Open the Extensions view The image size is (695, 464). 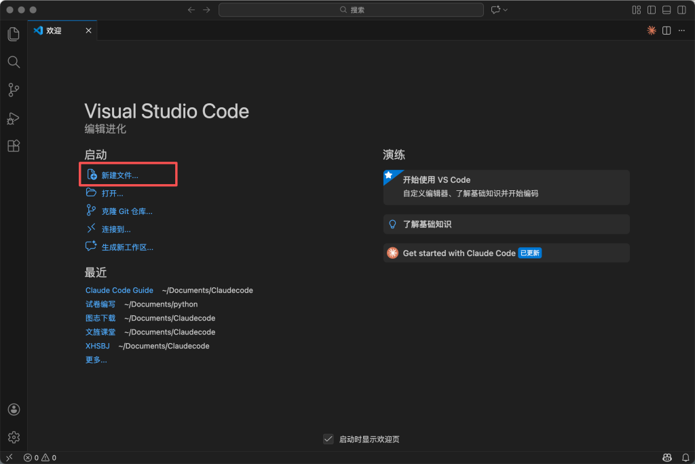(14, 146)
